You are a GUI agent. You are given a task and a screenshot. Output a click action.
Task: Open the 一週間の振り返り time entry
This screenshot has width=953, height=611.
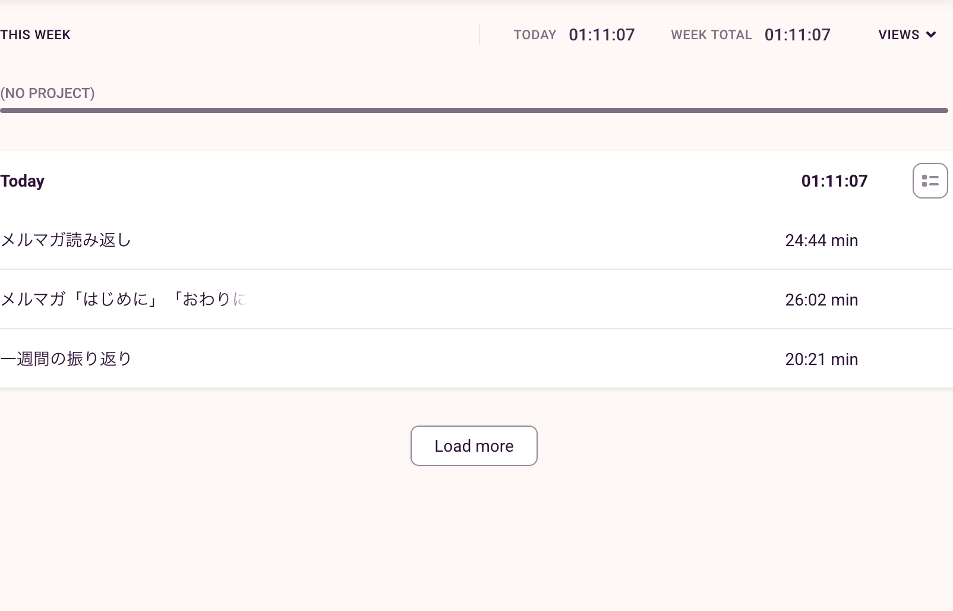[x=65, y=358]
